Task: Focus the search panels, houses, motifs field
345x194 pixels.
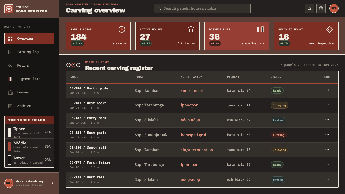Action: [202, 8]
